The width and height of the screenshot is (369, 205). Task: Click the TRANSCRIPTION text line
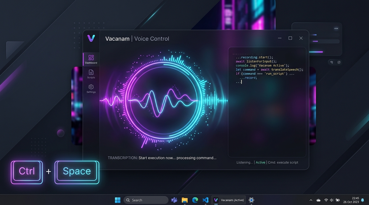tap(162, 158)
